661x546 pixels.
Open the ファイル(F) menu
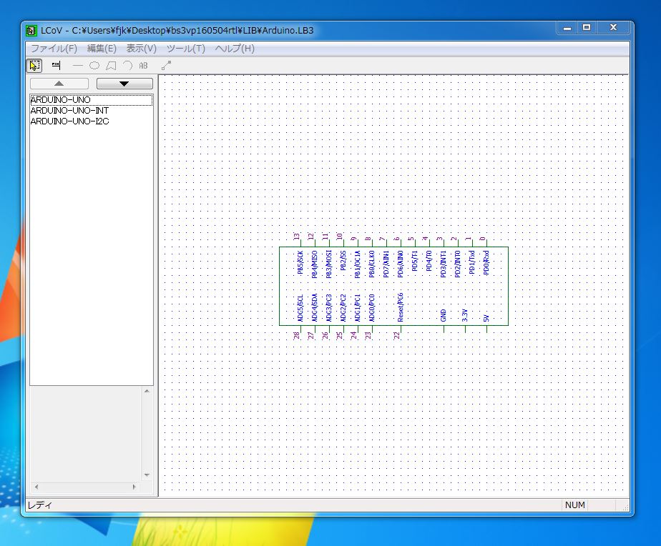54,49
